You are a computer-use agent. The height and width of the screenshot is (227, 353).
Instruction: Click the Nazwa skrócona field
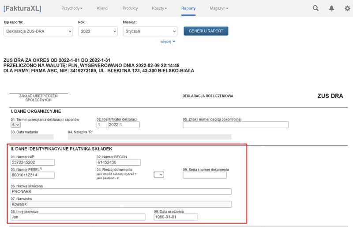tap(121, 191)
